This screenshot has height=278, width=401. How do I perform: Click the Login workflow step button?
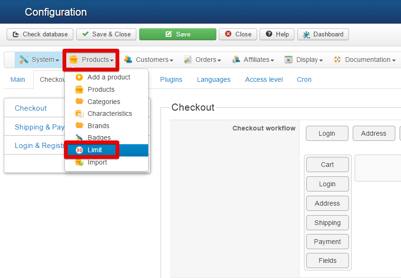click(327, 133)
